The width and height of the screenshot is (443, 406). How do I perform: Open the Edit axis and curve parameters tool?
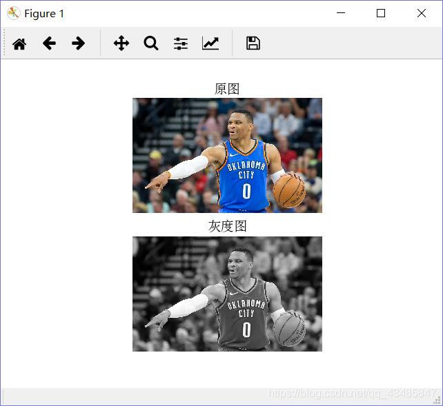pyautogui.click(x=210, y=43)
